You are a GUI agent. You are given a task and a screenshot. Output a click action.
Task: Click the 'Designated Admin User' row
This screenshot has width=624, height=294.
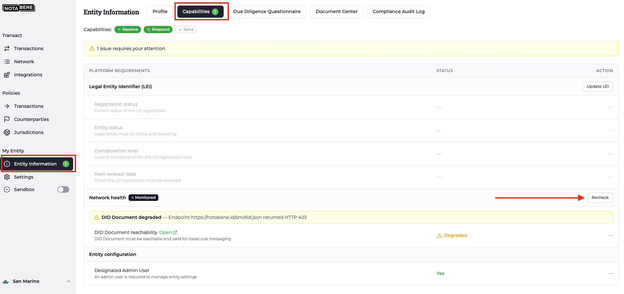click(x=351, y=273)
